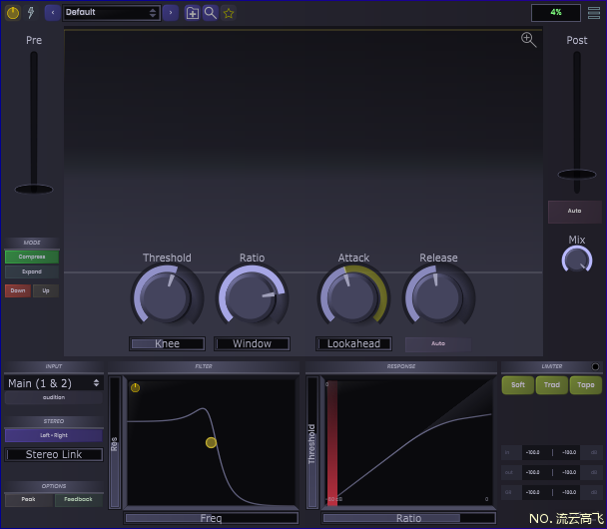The width and height of the screenshot is (607, 529).
Task: Click the Post gain slider handle
Action: click(x=577, y=175)
